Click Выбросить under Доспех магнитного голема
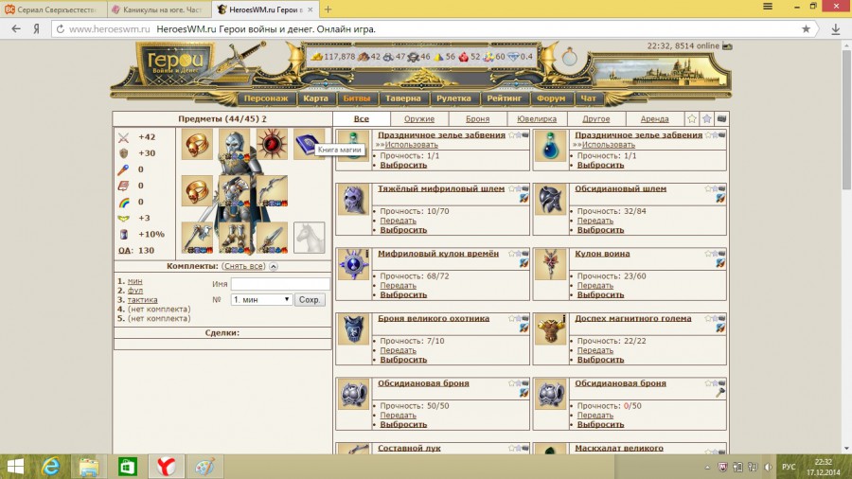This screenshot has width=852, height=479. [x=600, y=360]
